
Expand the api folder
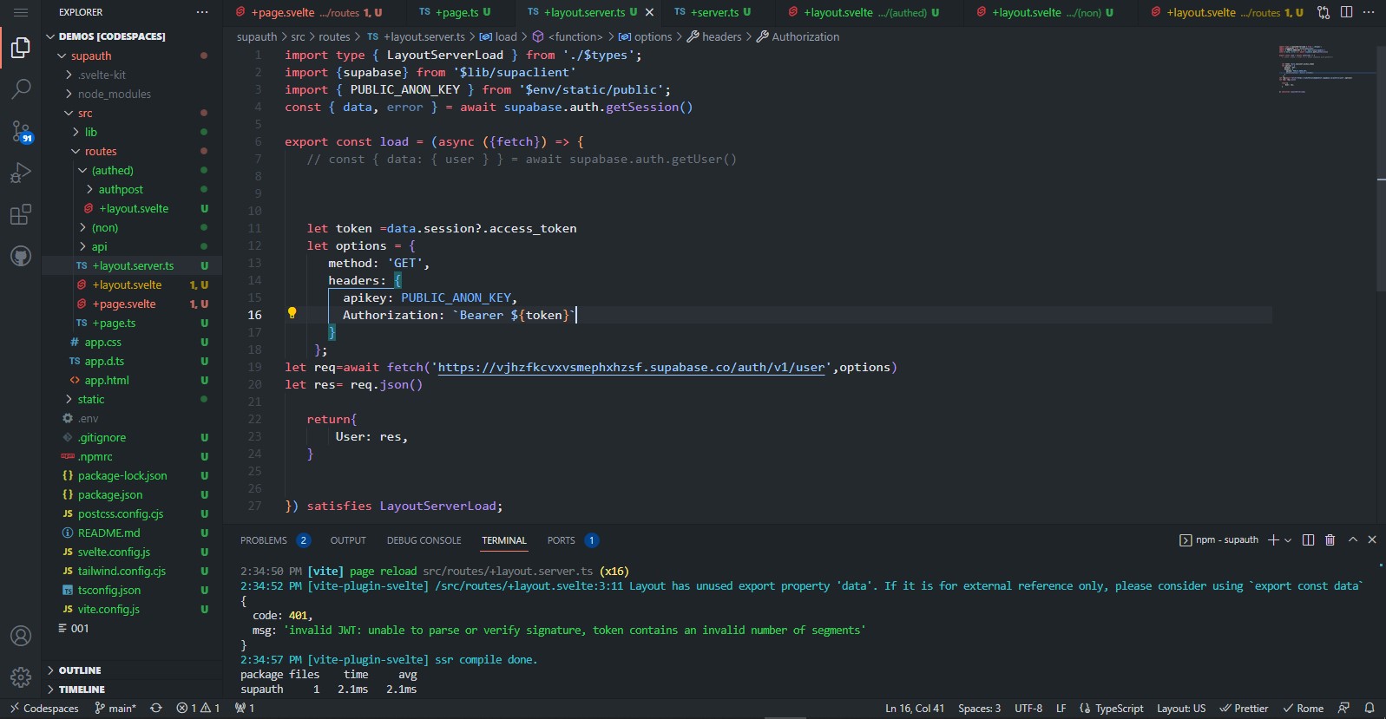click(x=132, y=246)
